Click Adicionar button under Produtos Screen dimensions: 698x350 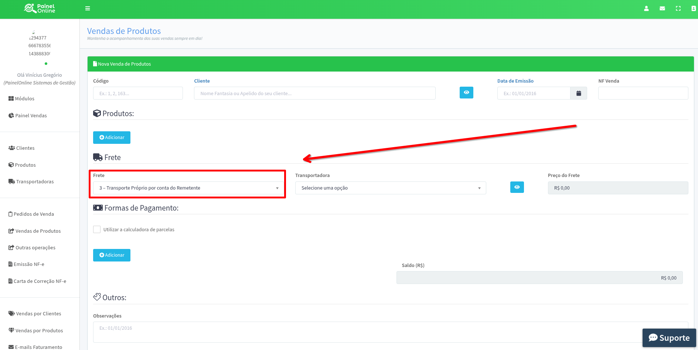[112, 138]
